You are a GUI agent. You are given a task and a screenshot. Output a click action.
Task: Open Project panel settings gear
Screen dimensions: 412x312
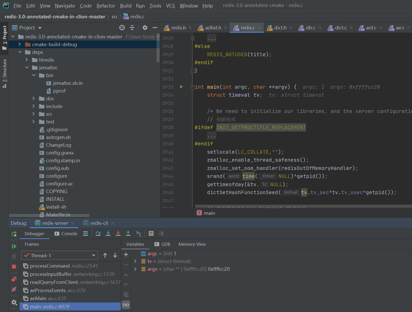(145, 28)
